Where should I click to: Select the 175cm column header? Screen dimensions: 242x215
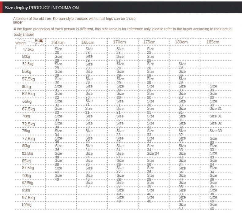[149, 42]
